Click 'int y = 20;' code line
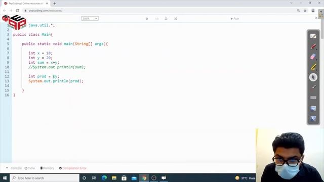 pos(40,58)
